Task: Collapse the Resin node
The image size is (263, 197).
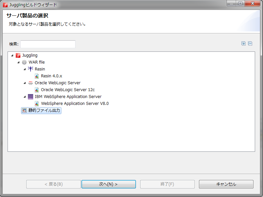Action: (25, 69)
